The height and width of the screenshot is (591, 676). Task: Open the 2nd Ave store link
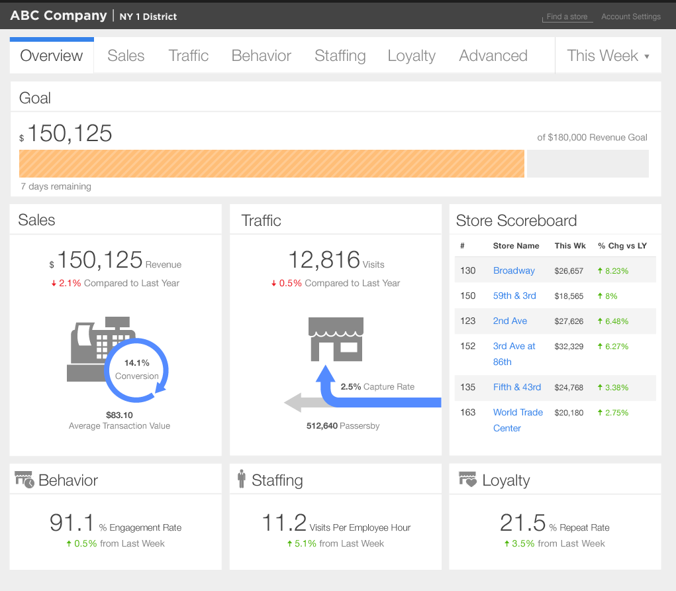[x=510, y=321]
